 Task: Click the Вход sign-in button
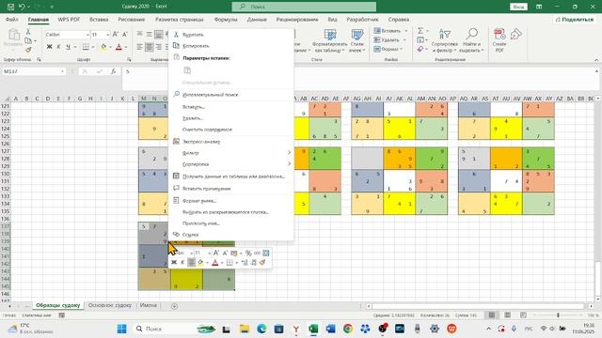click(518, 7)
